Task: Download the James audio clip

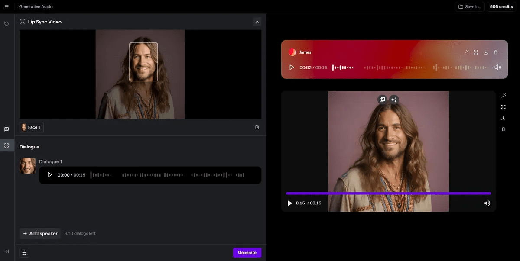Action: 486,52
